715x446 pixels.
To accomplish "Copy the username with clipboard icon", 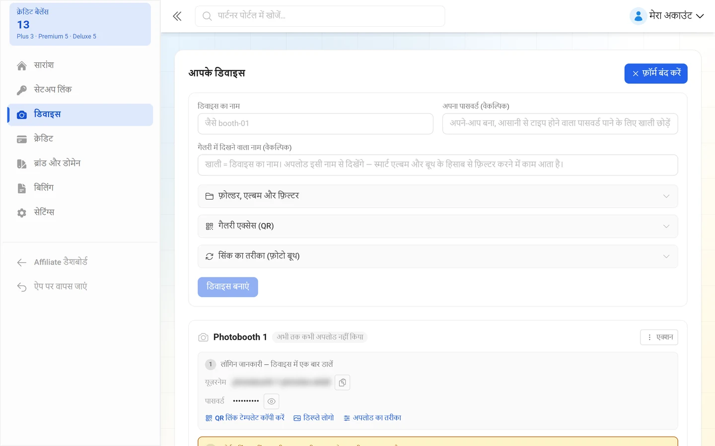I will coord(343,383).
